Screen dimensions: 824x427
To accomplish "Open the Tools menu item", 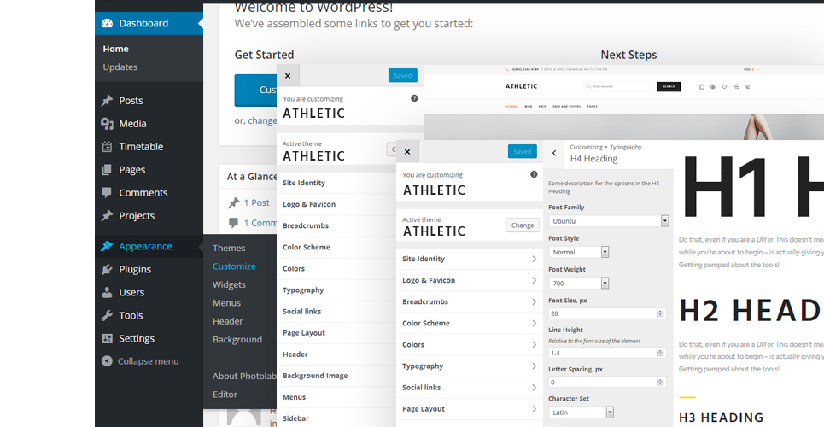I will (x=149, y=315).
